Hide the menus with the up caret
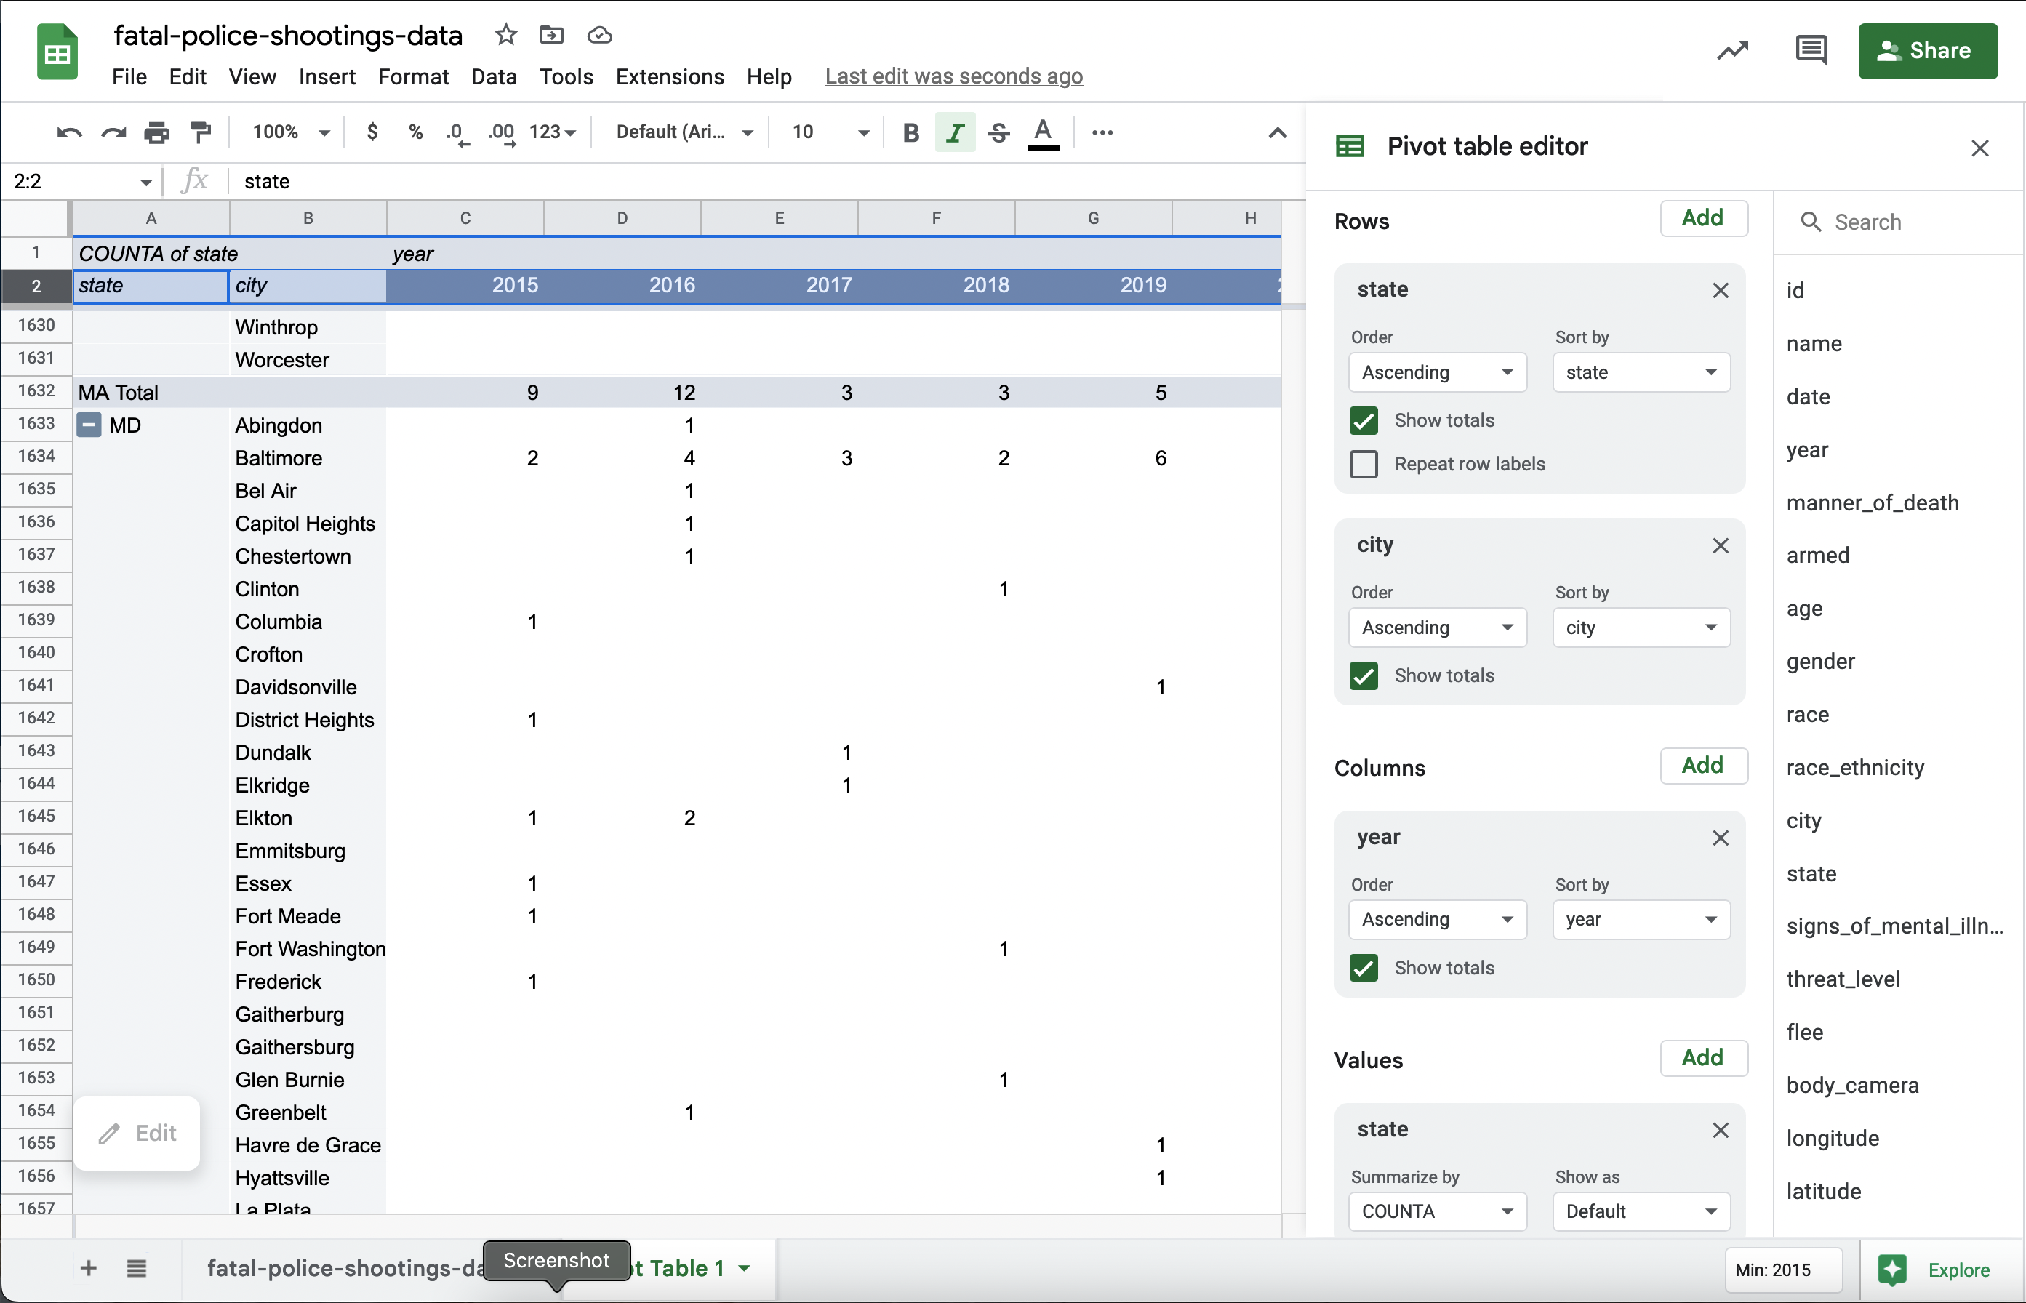2026x1303 pixels. (x=1277, y=133)
